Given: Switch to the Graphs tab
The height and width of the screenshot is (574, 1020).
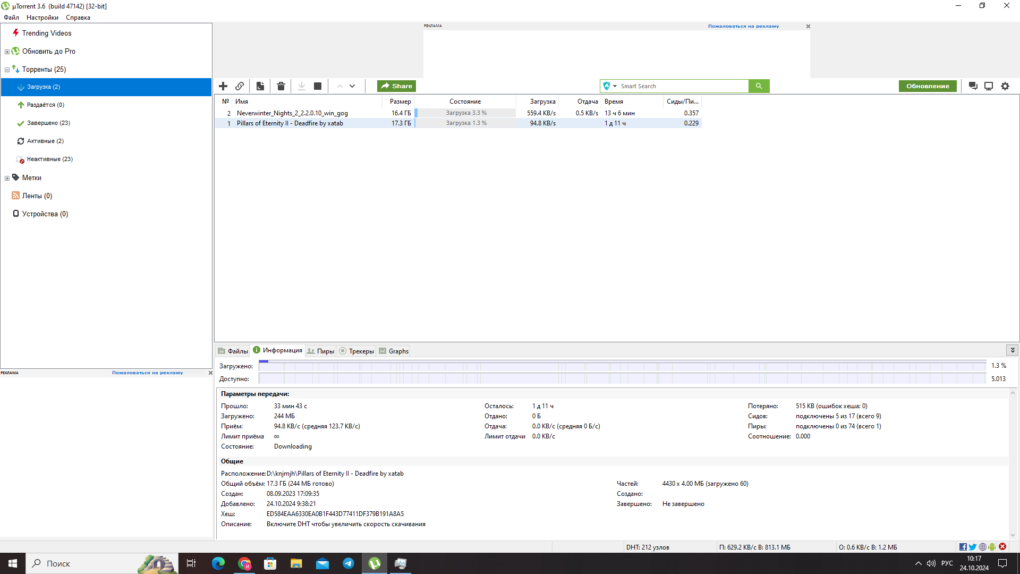Looking at the screenshot, I should 394,351.
